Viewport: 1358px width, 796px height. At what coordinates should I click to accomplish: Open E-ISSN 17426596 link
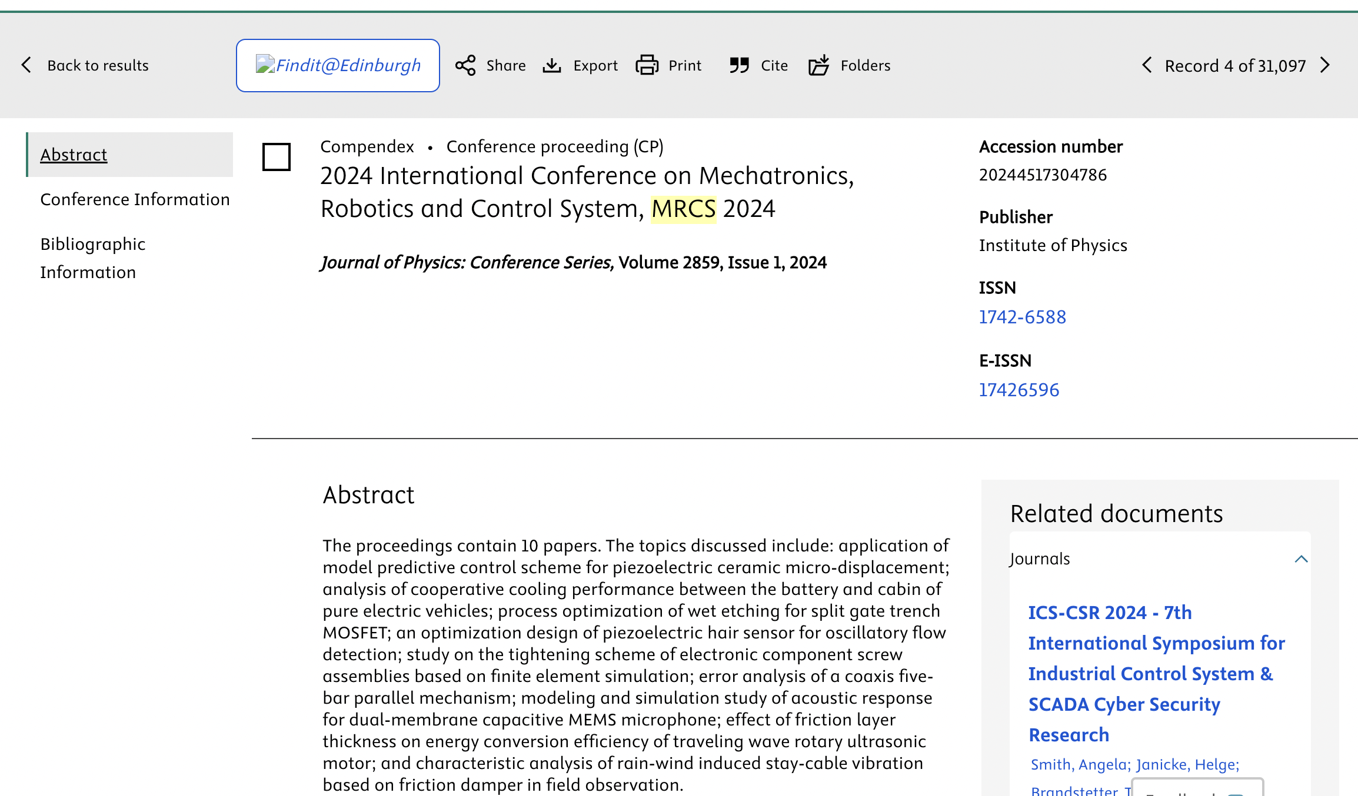coord(1018,390)
